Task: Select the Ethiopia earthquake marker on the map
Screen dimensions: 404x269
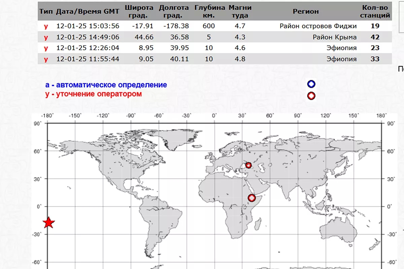Action: point(251,198)
